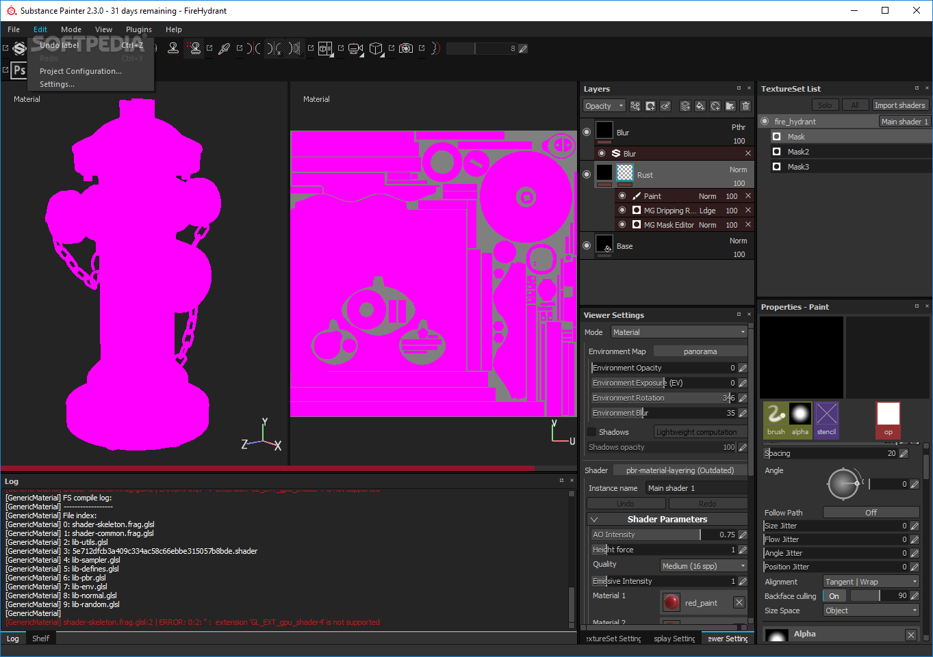Remove the Blur filter effect with its X

[748, 153]
